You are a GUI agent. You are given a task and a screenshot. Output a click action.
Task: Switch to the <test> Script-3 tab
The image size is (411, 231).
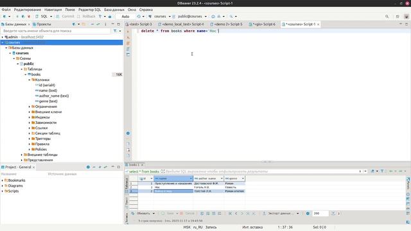point(139,24)
